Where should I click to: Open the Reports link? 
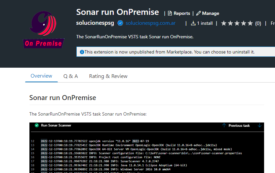pos(182,13)
